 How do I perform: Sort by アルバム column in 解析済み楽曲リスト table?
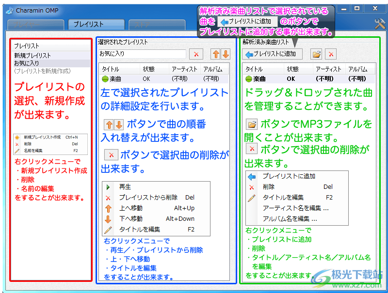point(360,69)
